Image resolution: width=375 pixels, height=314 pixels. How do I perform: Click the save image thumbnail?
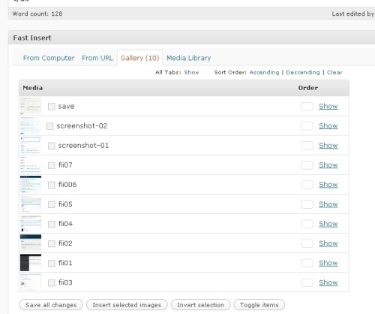[x=31, y=106]
